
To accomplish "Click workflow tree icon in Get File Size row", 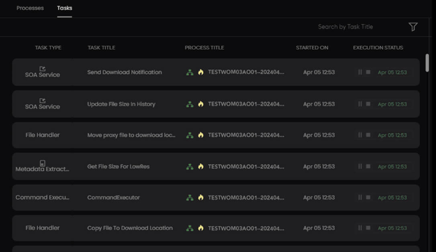I will (x=190, y=167).
